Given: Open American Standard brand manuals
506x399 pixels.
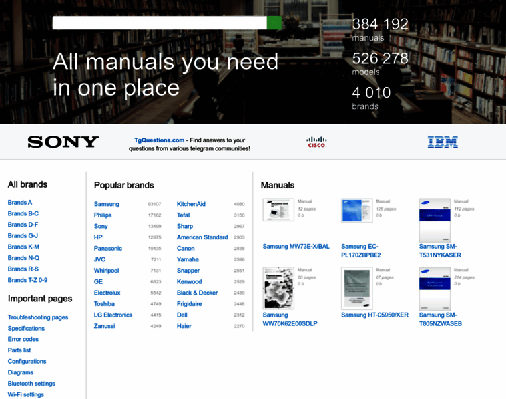Looking at the screenshot, I should [202, 237].
